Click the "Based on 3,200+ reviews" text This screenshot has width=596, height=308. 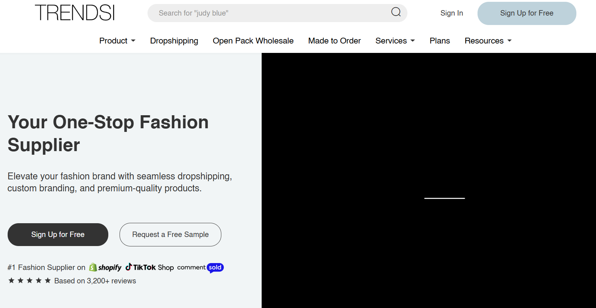(x=95, y=281)
